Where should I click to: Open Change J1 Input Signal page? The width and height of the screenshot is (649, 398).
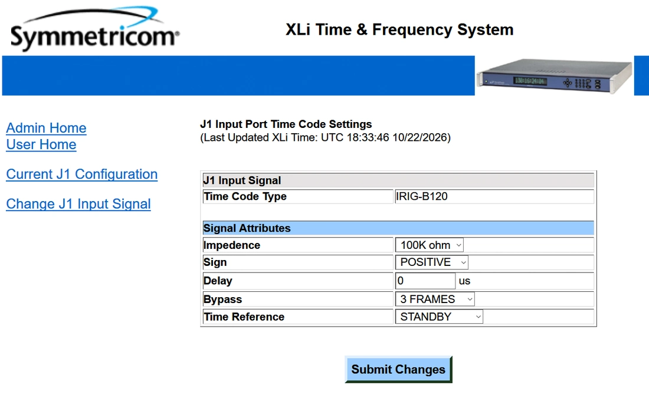(78, 204)
